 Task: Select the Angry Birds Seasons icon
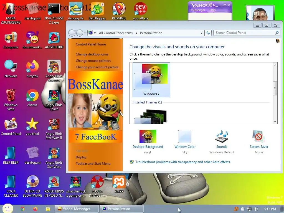(54, 71)
